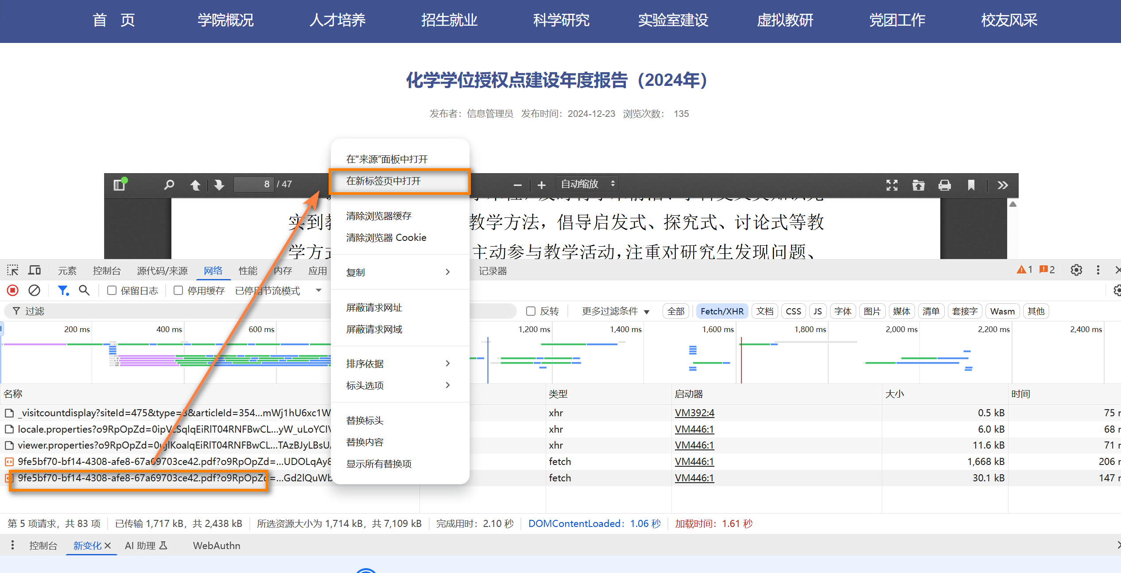Select 屏蔽请求网址 menu entry
The image size is (1121, 573).
click(400, 307)
